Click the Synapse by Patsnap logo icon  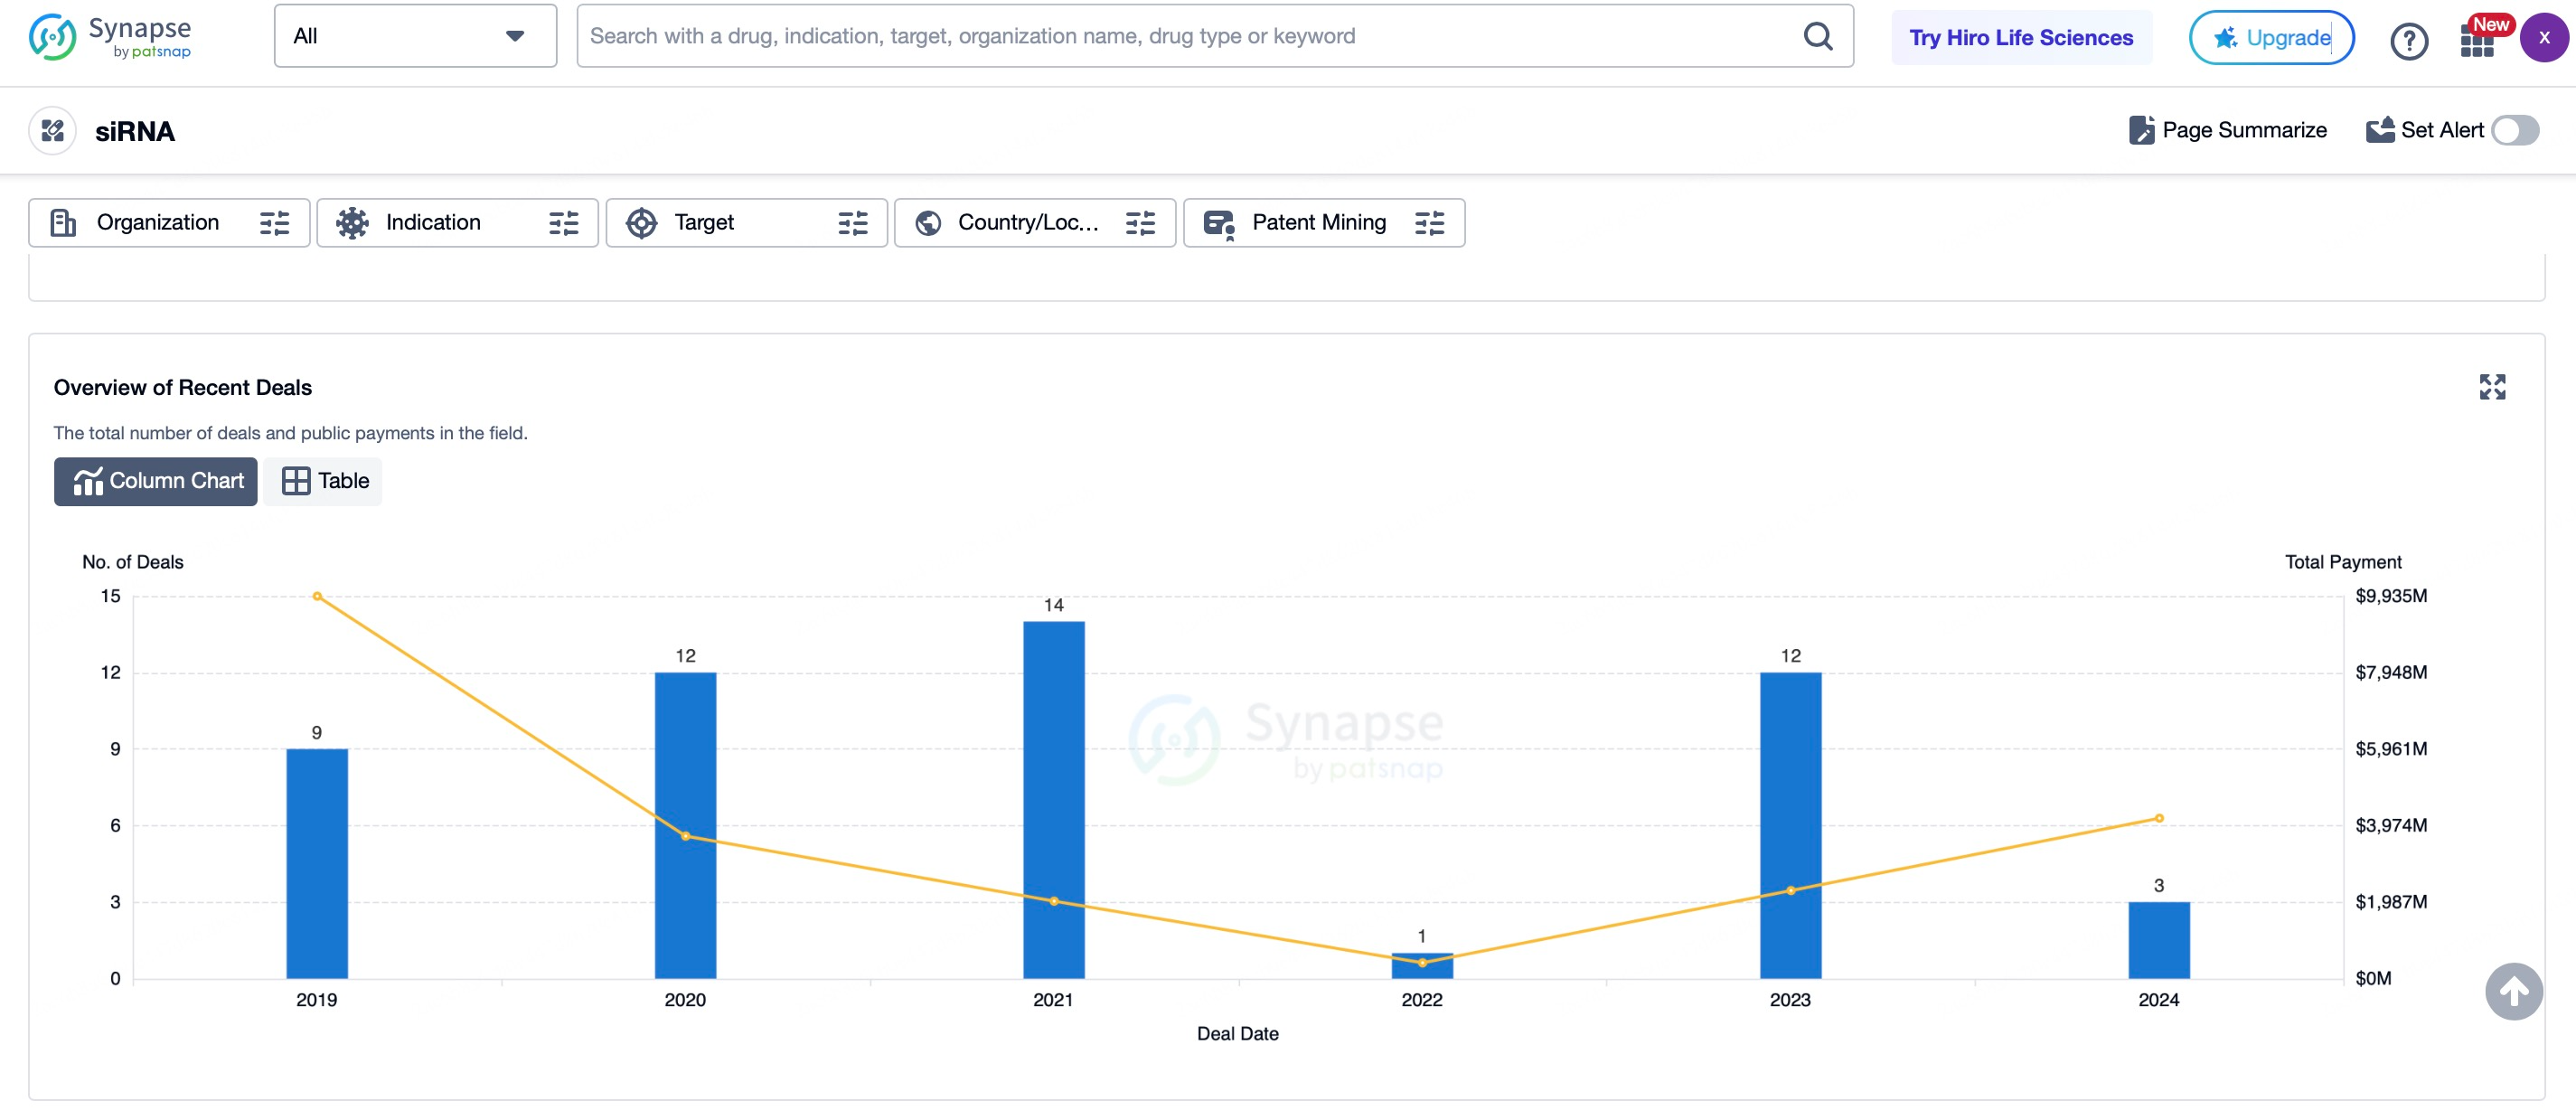coord(50,34)
